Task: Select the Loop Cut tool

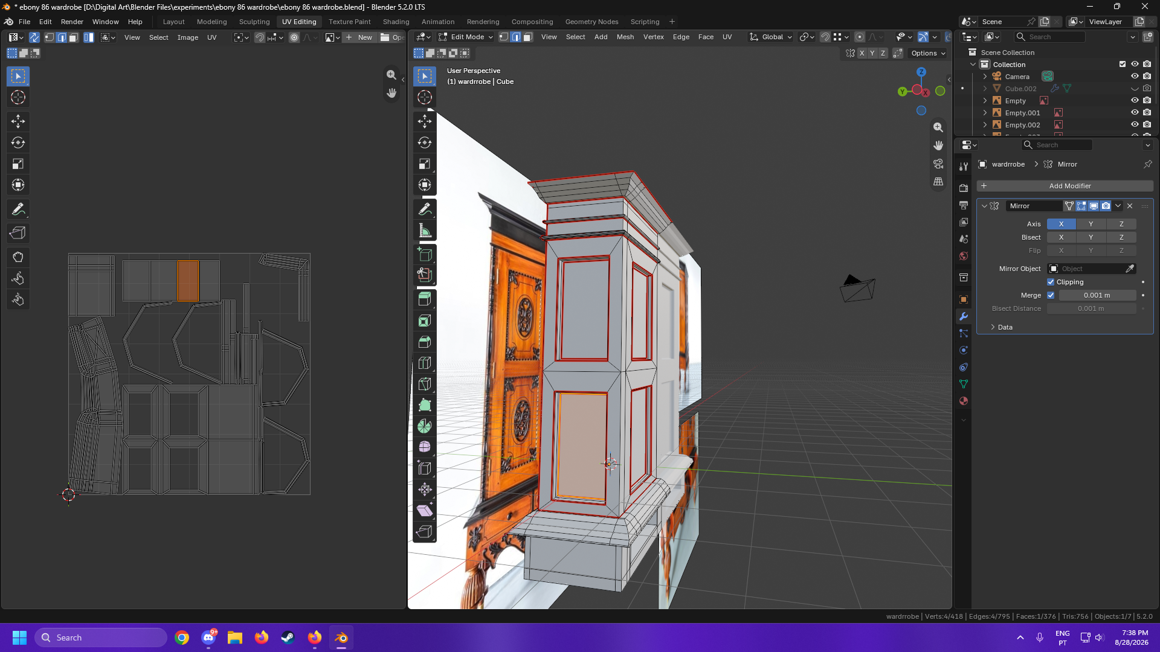Action: click(x=425, y=363)
